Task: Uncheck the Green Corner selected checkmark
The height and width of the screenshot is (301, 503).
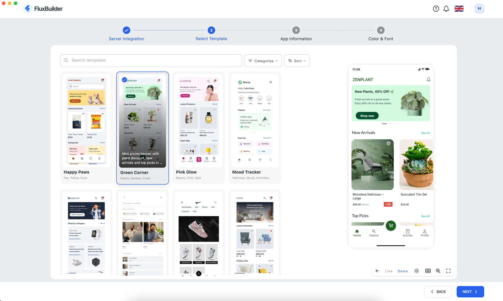Action: click(x=124, y=80)
